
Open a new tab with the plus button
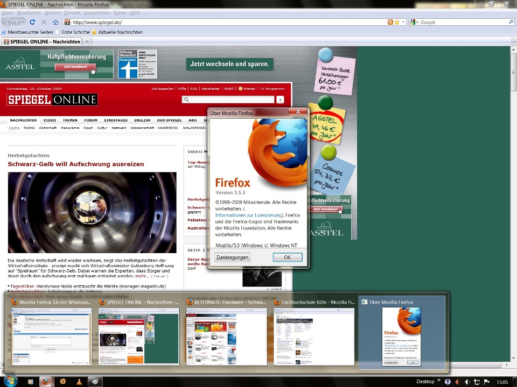click(x=87, y=41)
